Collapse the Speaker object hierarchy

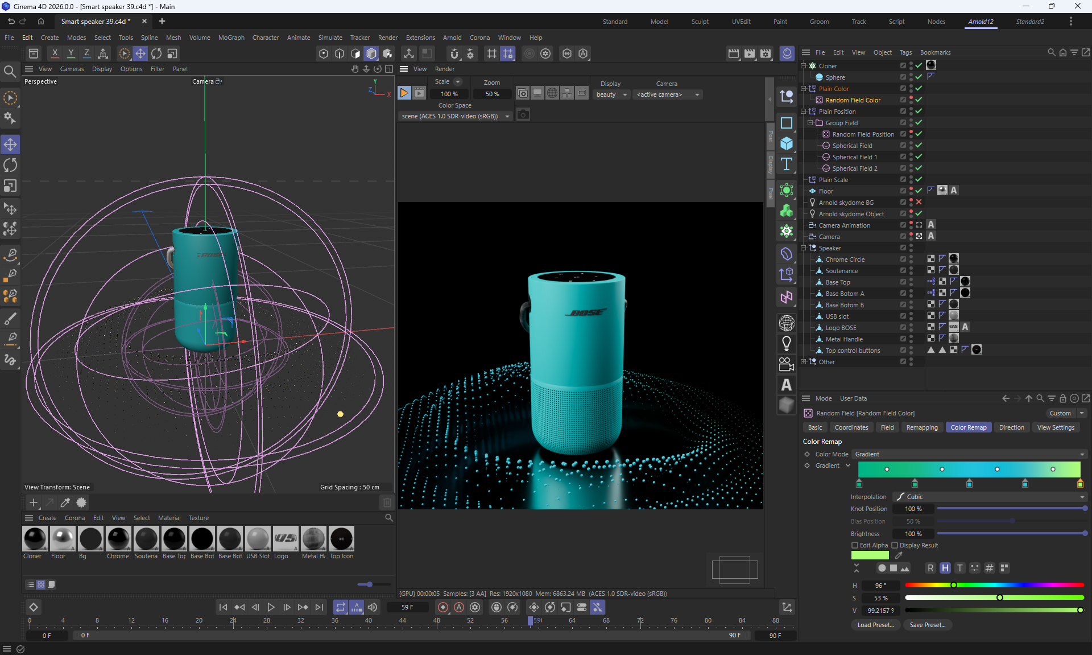tap(804, 248)
